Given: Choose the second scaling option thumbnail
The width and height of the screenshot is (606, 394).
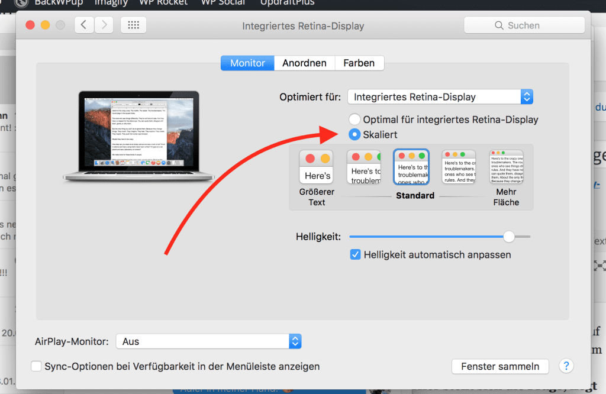Looking at the screenshot, I should pos(363,167).
